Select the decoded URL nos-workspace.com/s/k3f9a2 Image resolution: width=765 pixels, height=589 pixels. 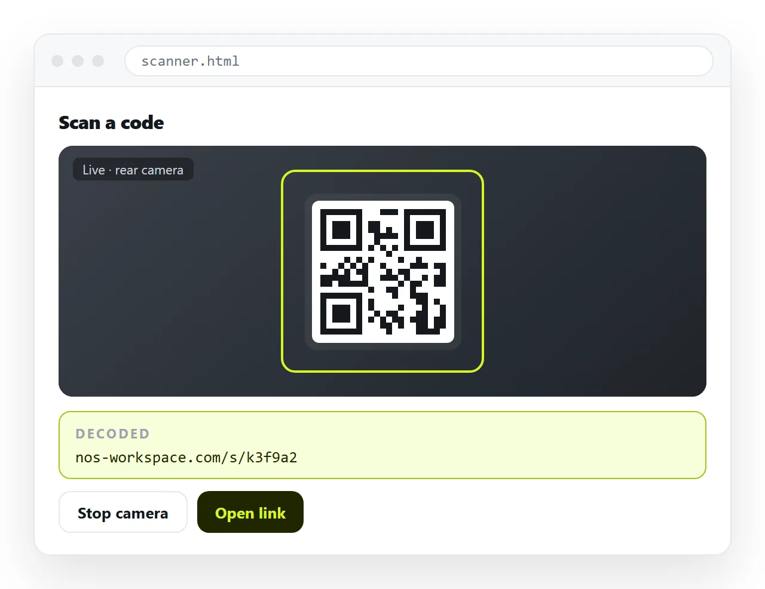(186, 458)
